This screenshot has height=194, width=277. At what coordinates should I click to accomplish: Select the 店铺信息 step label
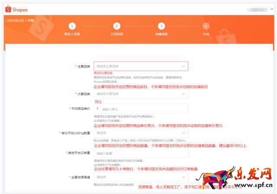point(161,34)
